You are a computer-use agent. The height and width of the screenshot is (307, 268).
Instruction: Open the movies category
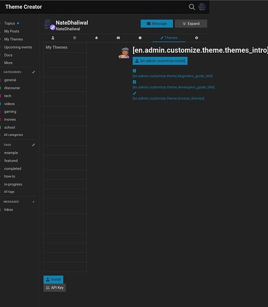[10, 120]
